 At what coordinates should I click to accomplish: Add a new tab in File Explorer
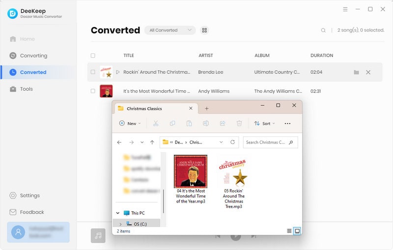206,108
